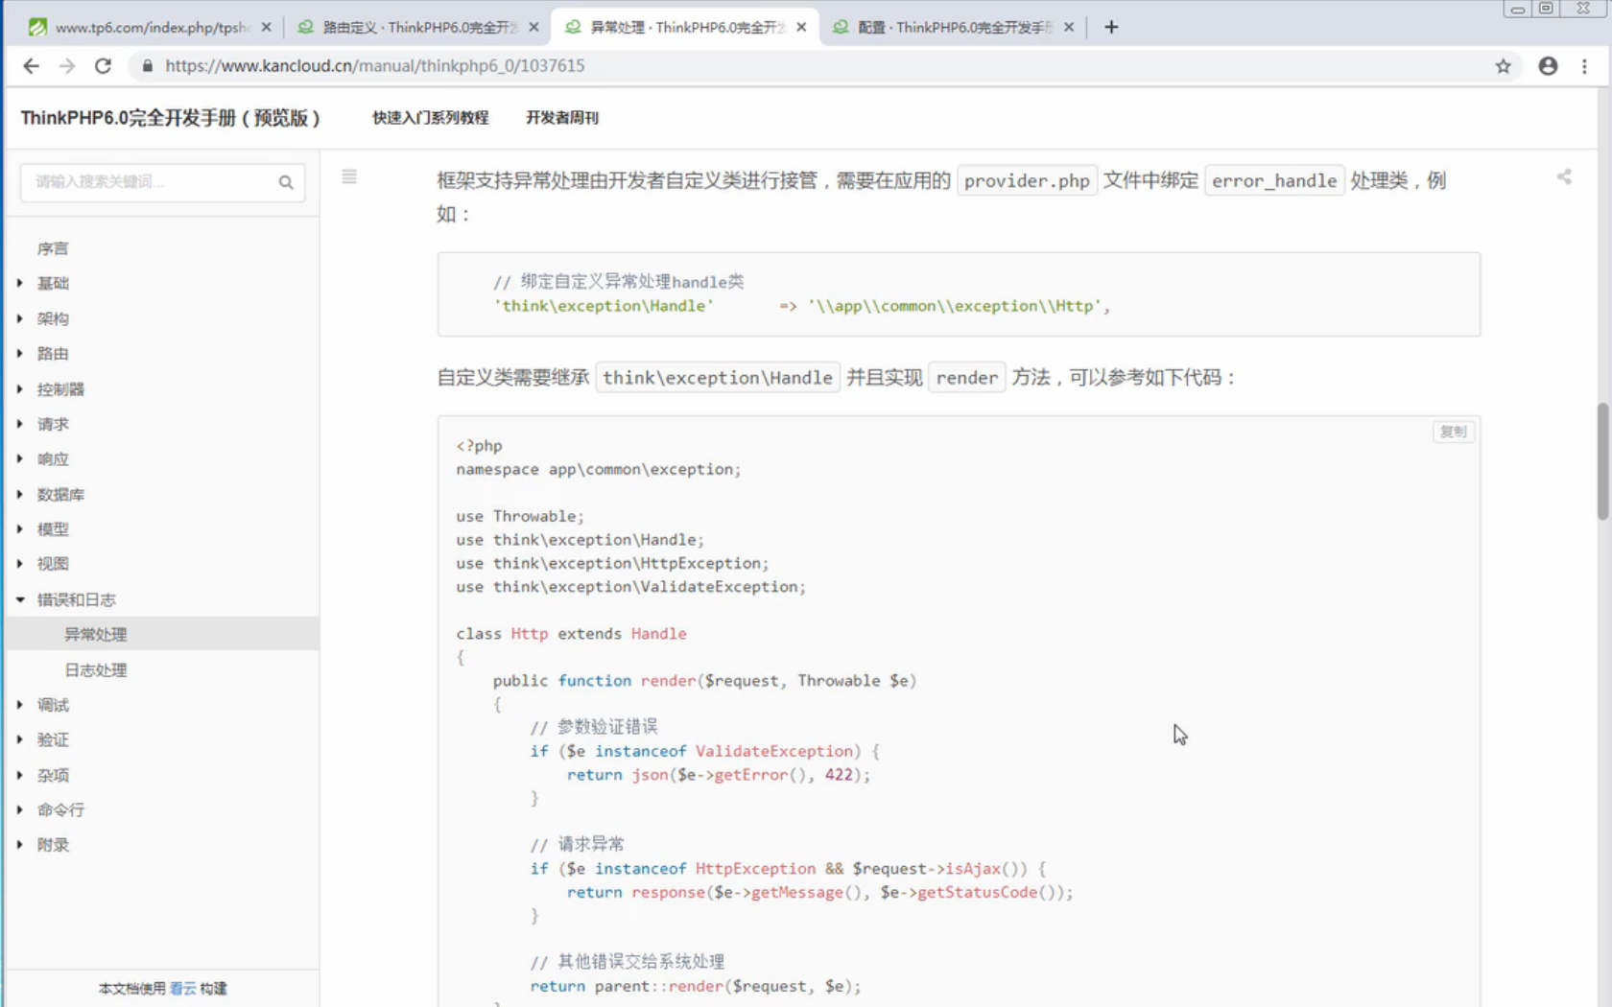Close the 配置 tab

coord(1068,27)
